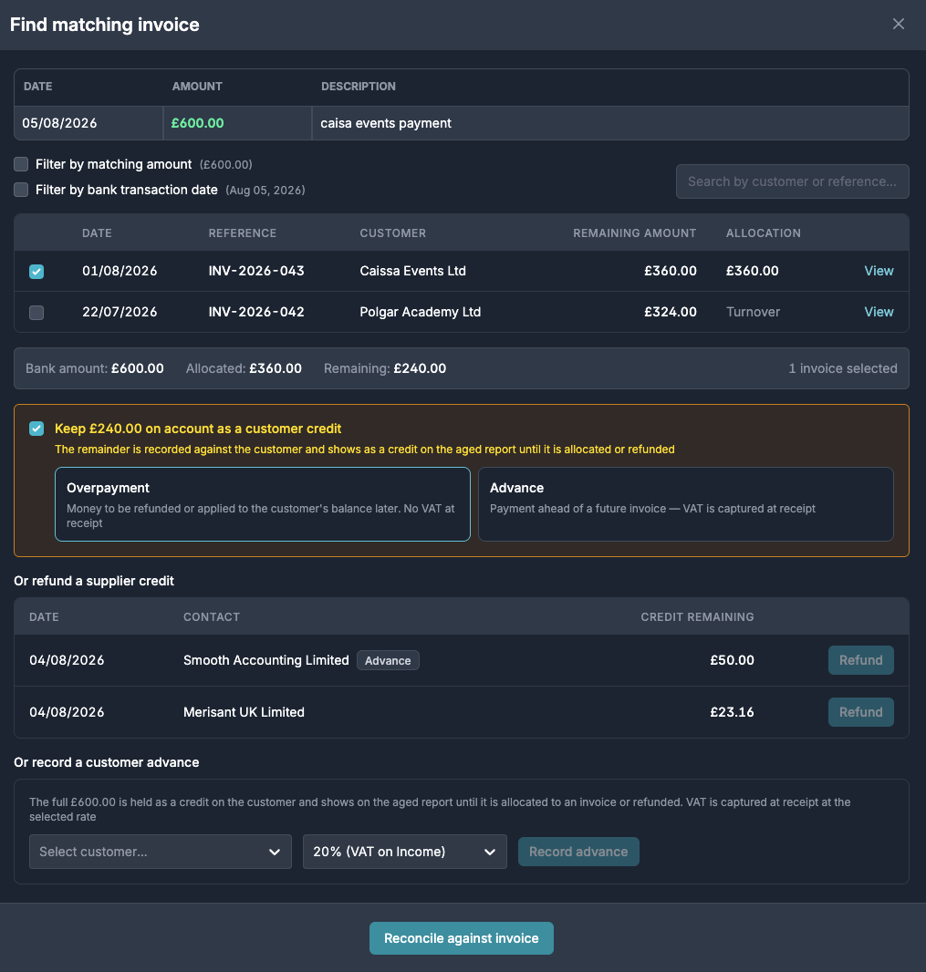Refund Merisant UK Limited credit
The image size is (926, 972).
click(x=860, y=712)
